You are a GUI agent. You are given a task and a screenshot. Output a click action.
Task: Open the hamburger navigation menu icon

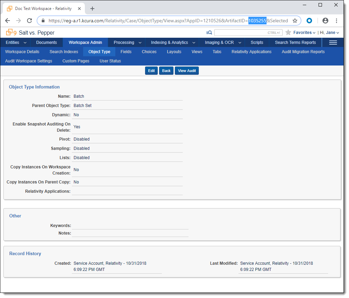pyautogui.click(x=333, y=43)
